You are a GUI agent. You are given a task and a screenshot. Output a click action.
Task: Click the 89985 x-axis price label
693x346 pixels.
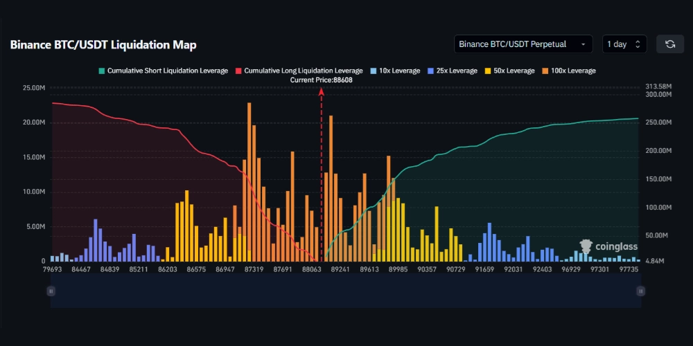point(398,269)
